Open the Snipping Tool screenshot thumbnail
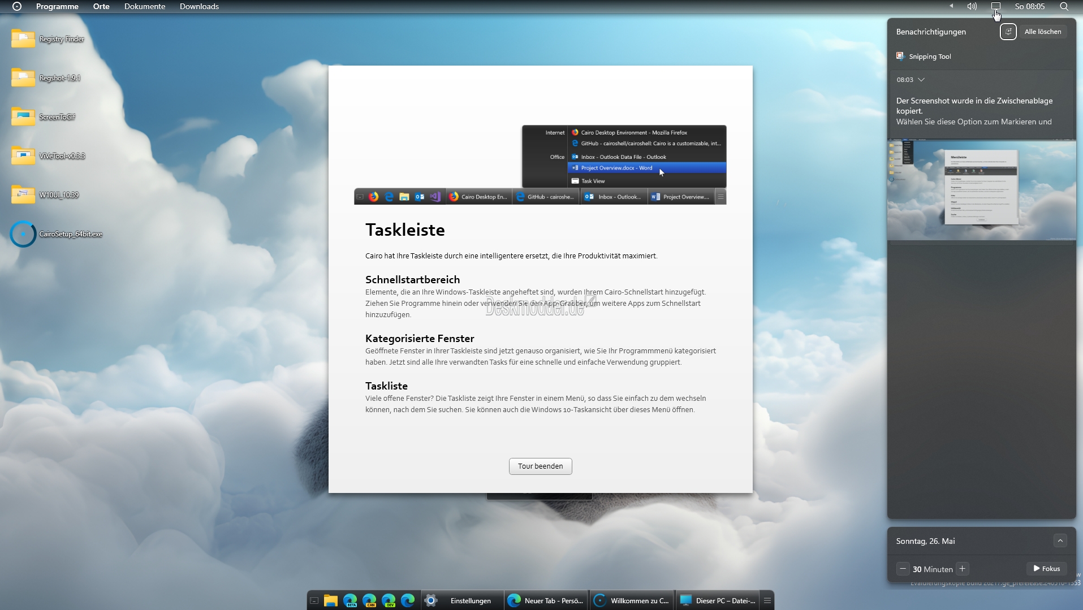This screenshot has height=610, width=1083. point(981,191)
